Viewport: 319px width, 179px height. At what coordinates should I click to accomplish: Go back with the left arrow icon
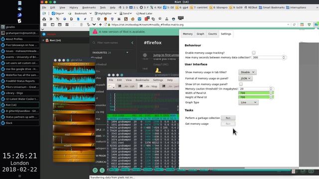click(x=100, y=24)
